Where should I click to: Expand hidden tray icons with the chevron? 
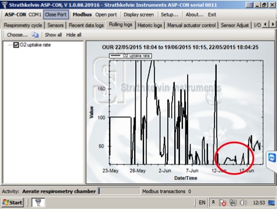213,202
